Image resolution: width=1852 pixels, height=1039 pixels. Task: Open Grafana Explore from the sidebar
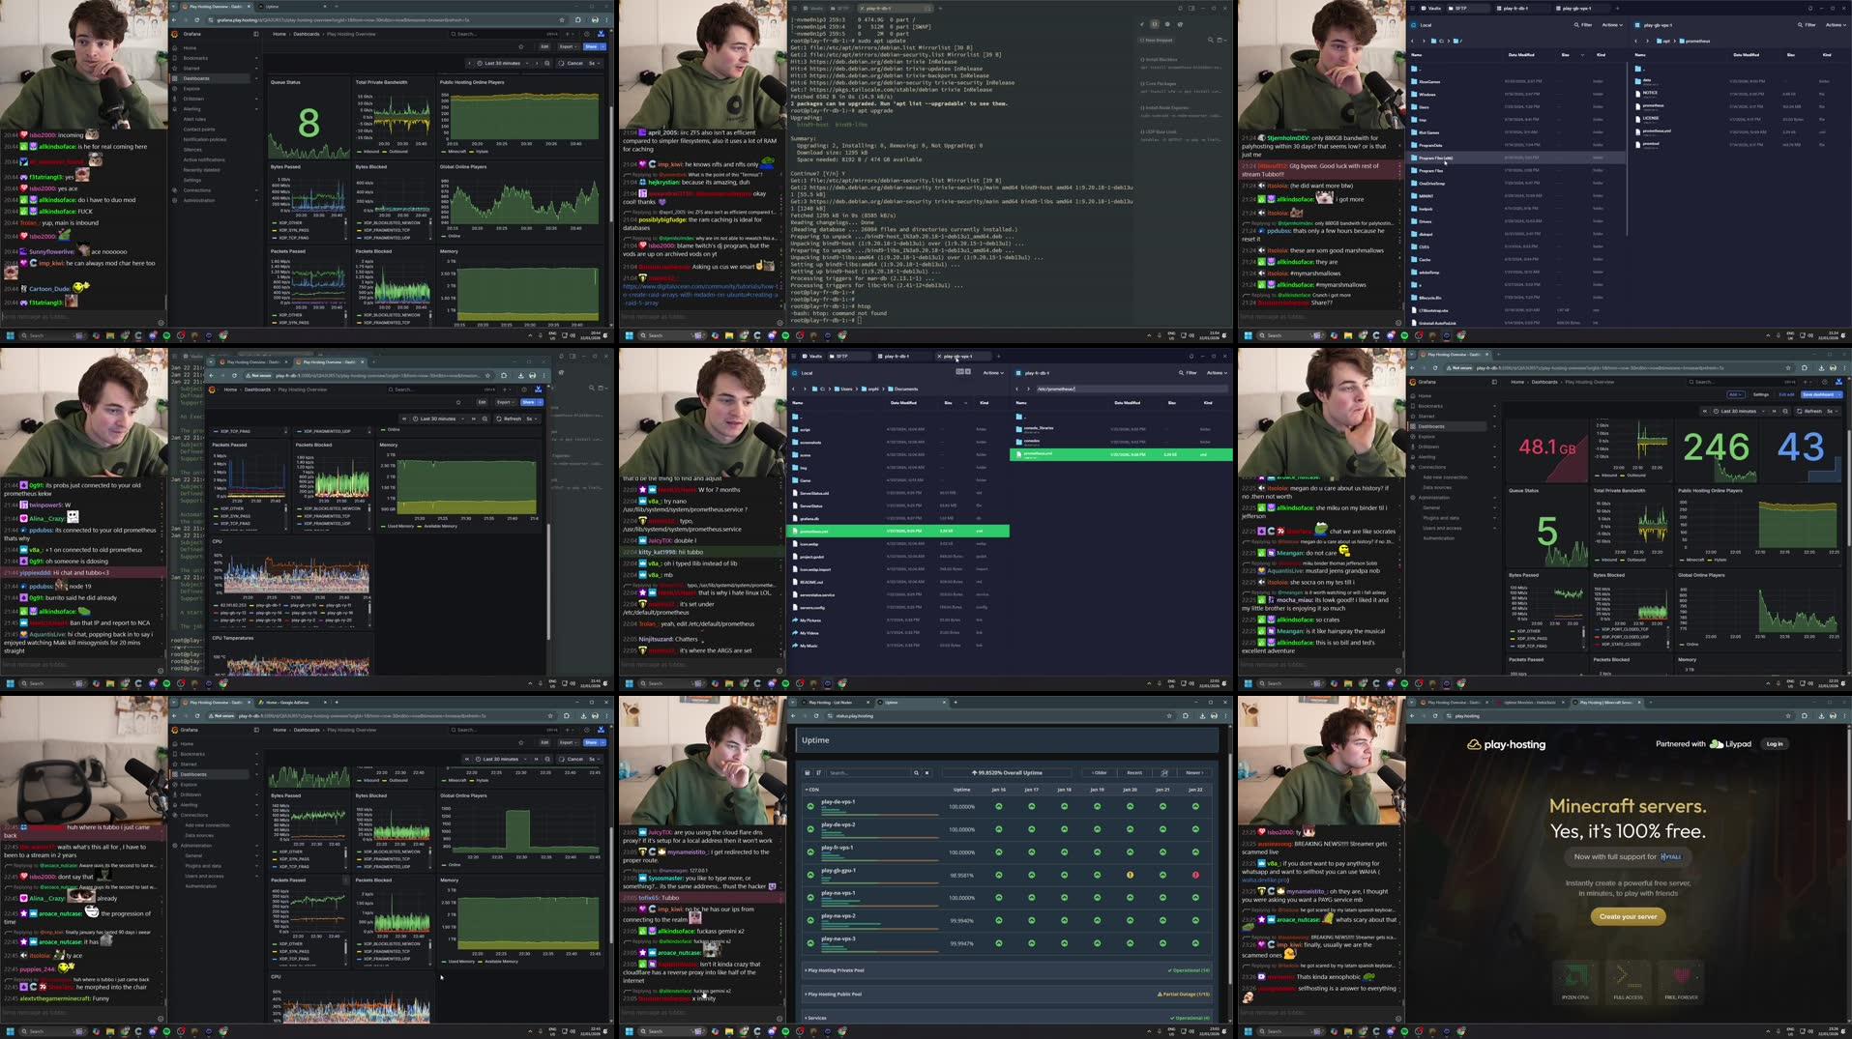(191, 88)
